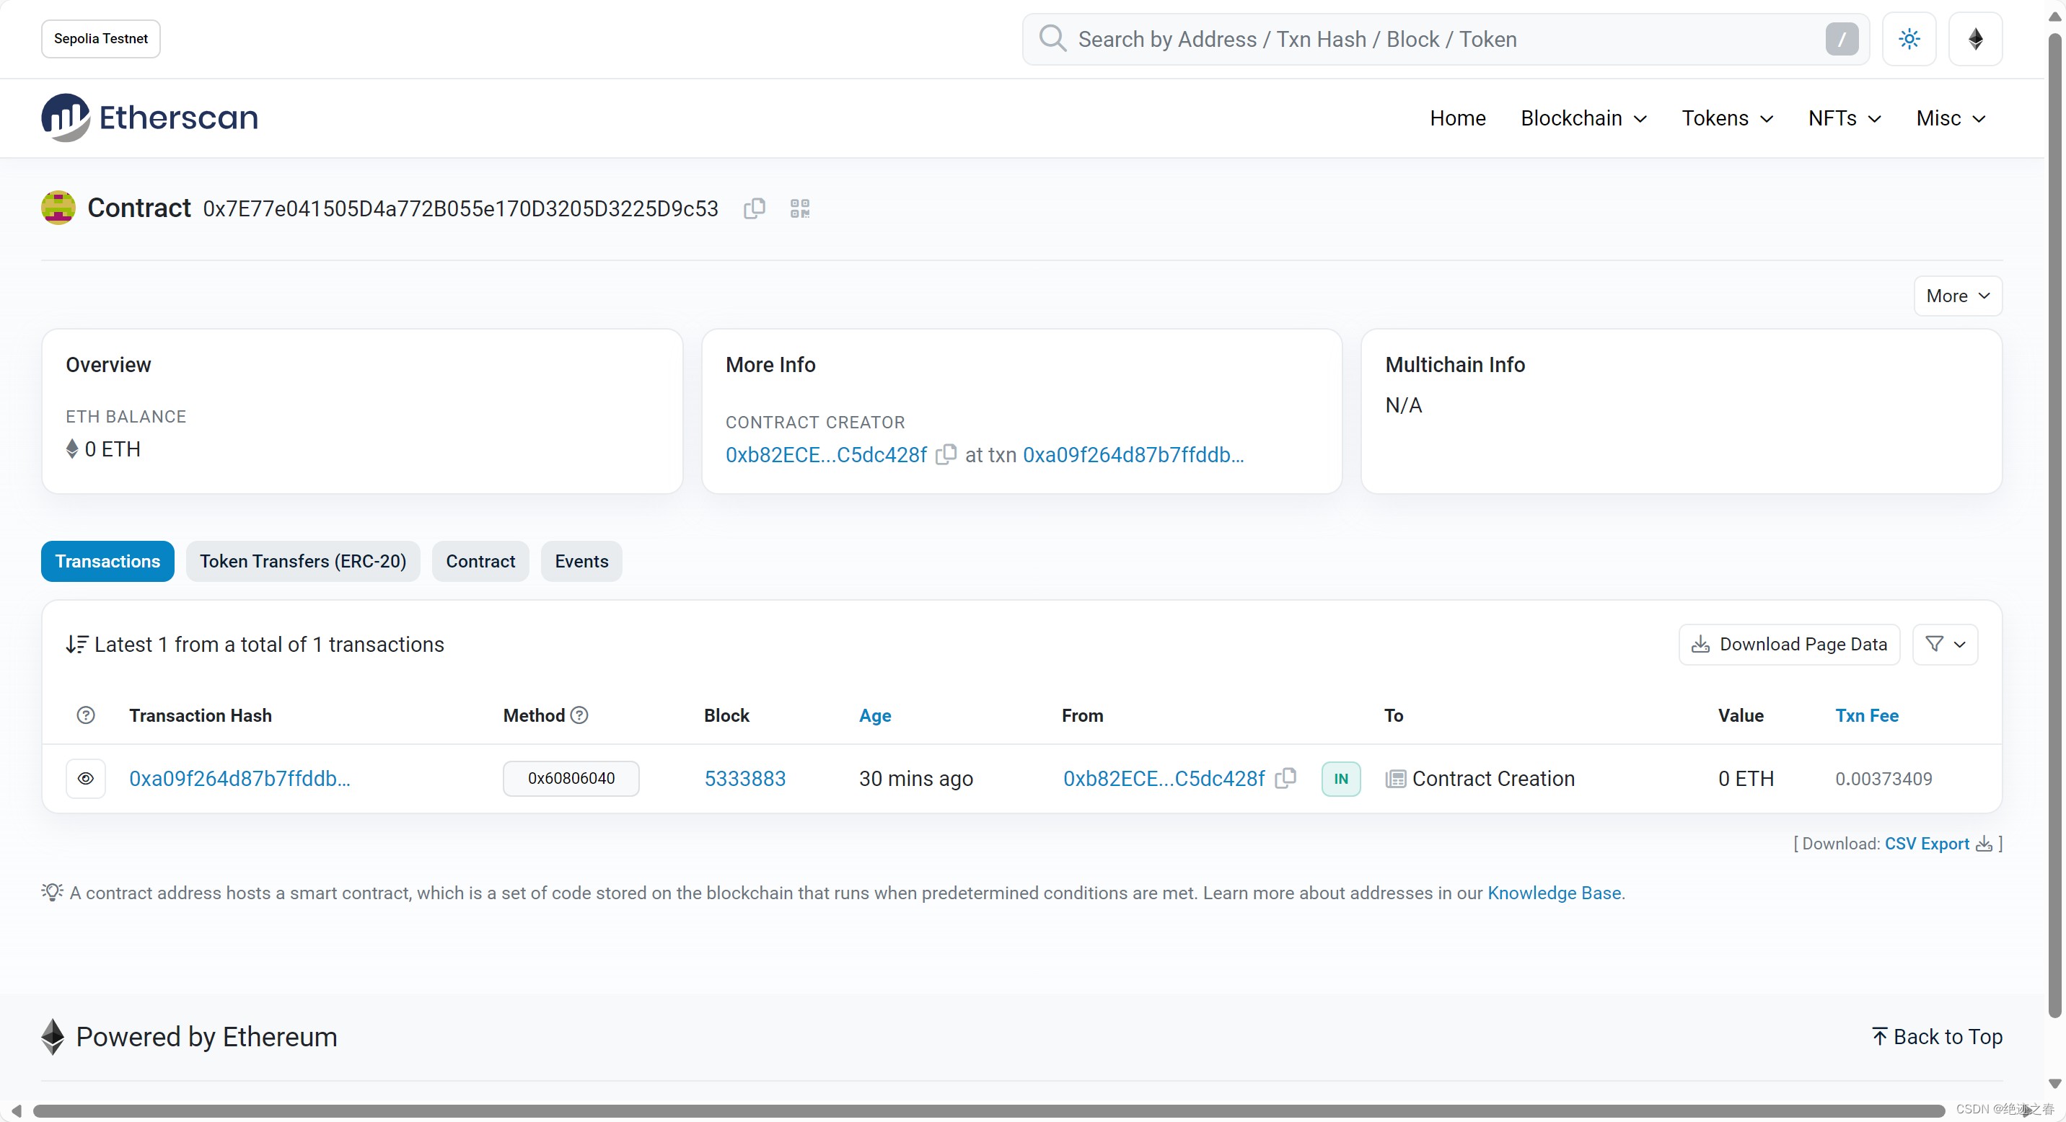
Task: Click the Etherscan home logo icon
Action: point(66,118)
